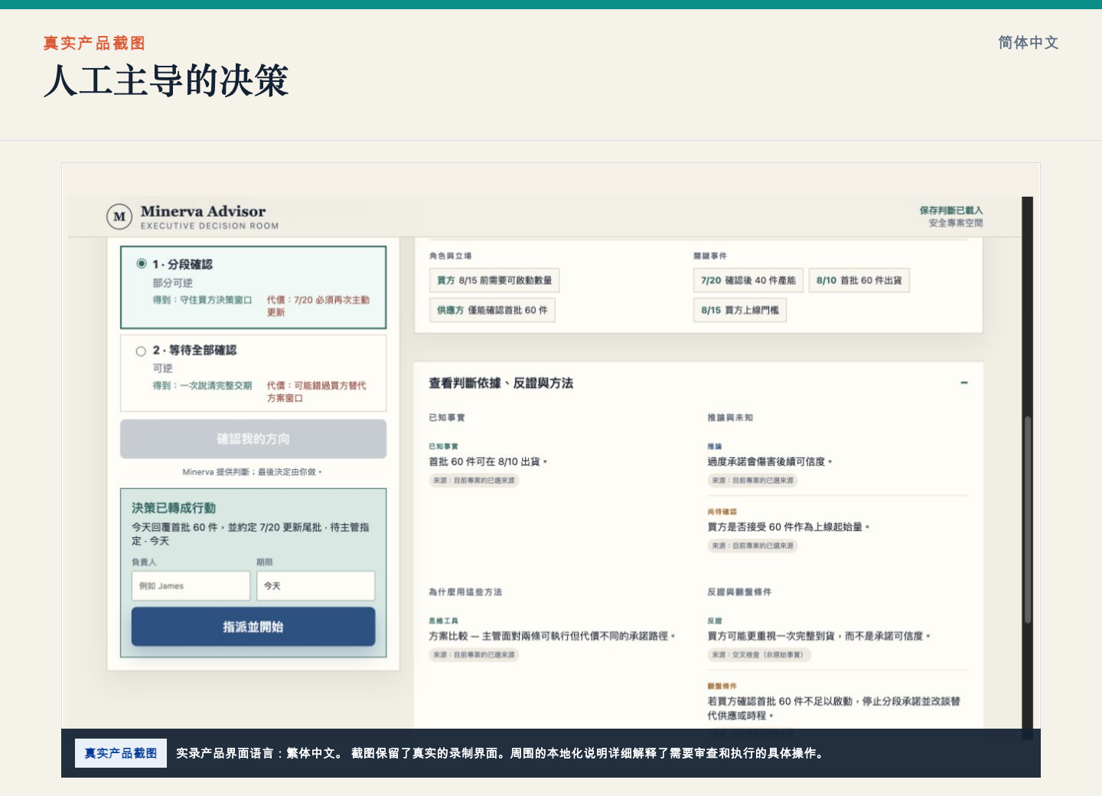The image size is (1102, 796).
Task: Click the 決策已轉成行動 heading
Action: [x=174, y=508]
